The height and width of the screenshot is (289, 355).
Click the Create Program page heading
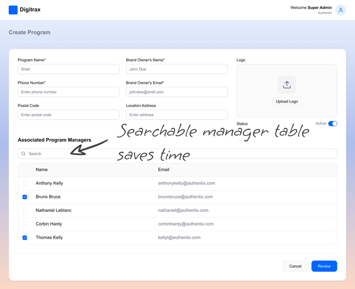point(29,32)
